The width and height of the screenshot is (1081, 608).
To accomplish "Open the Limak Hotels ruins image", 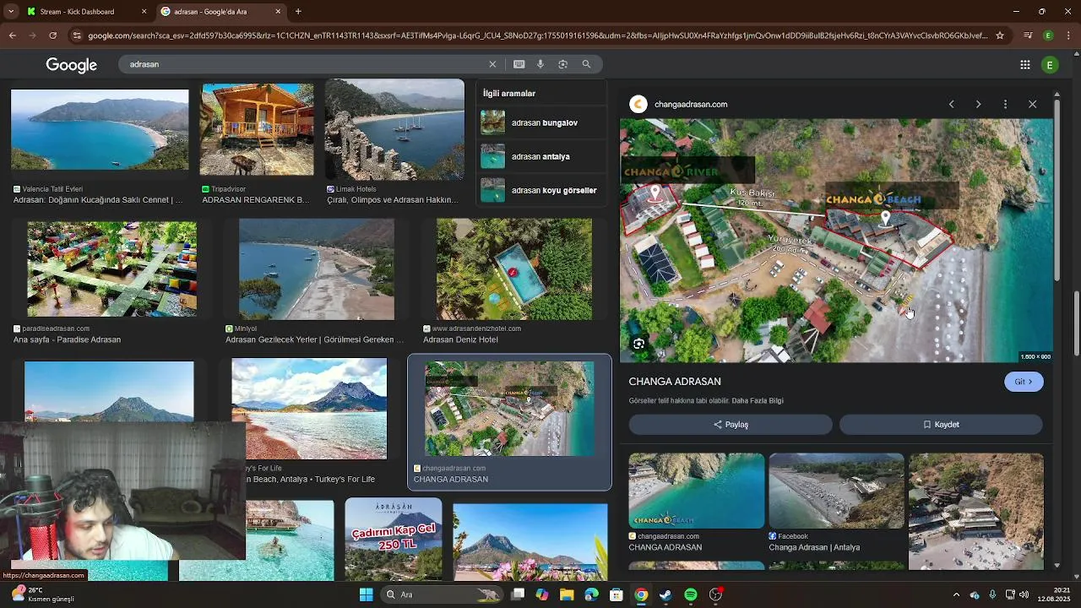I will point(394,129).
